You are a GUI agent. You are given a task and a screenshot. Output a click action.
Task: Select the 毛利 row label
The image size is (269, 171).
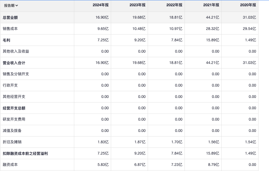pos(6,40)
